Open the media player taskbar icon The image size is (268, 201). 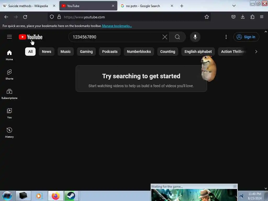pos(39,196)
